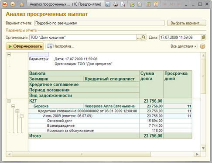This screenshot has width=212, height=163.
Task: Select Кредитное соглашение 0000000002 row
Action: [84, 111]
